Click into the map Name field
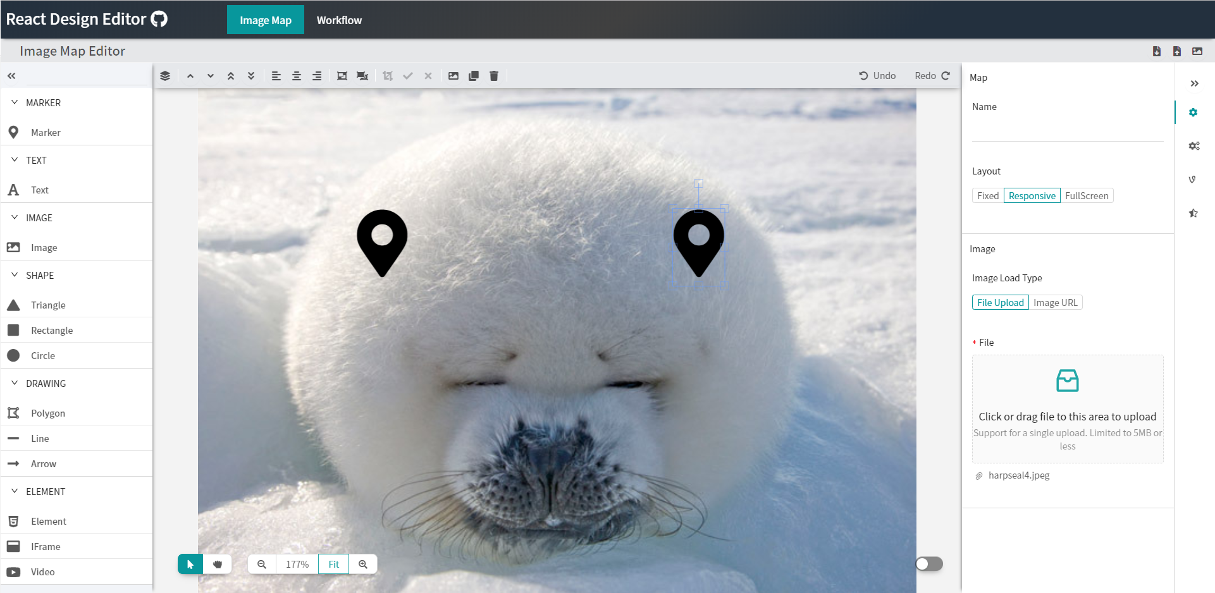This screenshot has width=1215, height=593. tap(1067, 130)
